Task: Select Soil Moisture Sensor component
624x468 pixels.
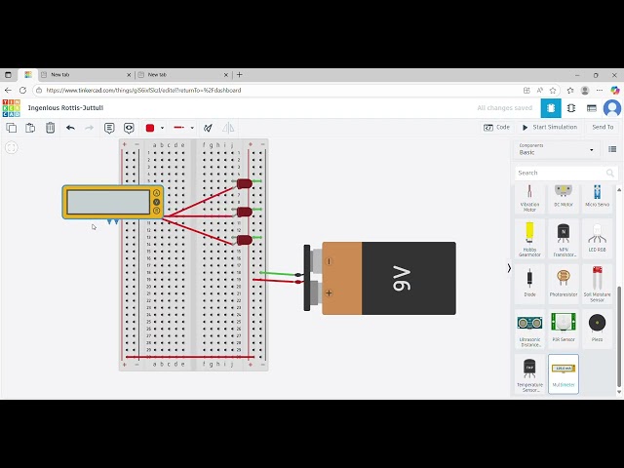Action: pyautogui.click(x=597, y=284)
